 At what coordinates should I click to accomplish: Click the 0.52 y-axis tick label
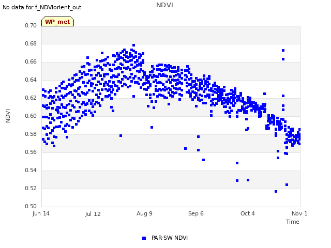click(x=31, y=188)
